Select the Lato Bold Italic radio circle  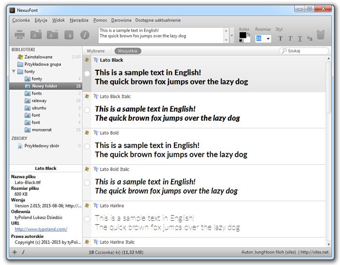click(87, 183)
